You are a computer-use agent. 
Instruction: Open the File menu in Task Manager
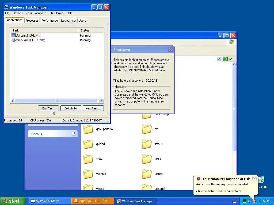7,13
